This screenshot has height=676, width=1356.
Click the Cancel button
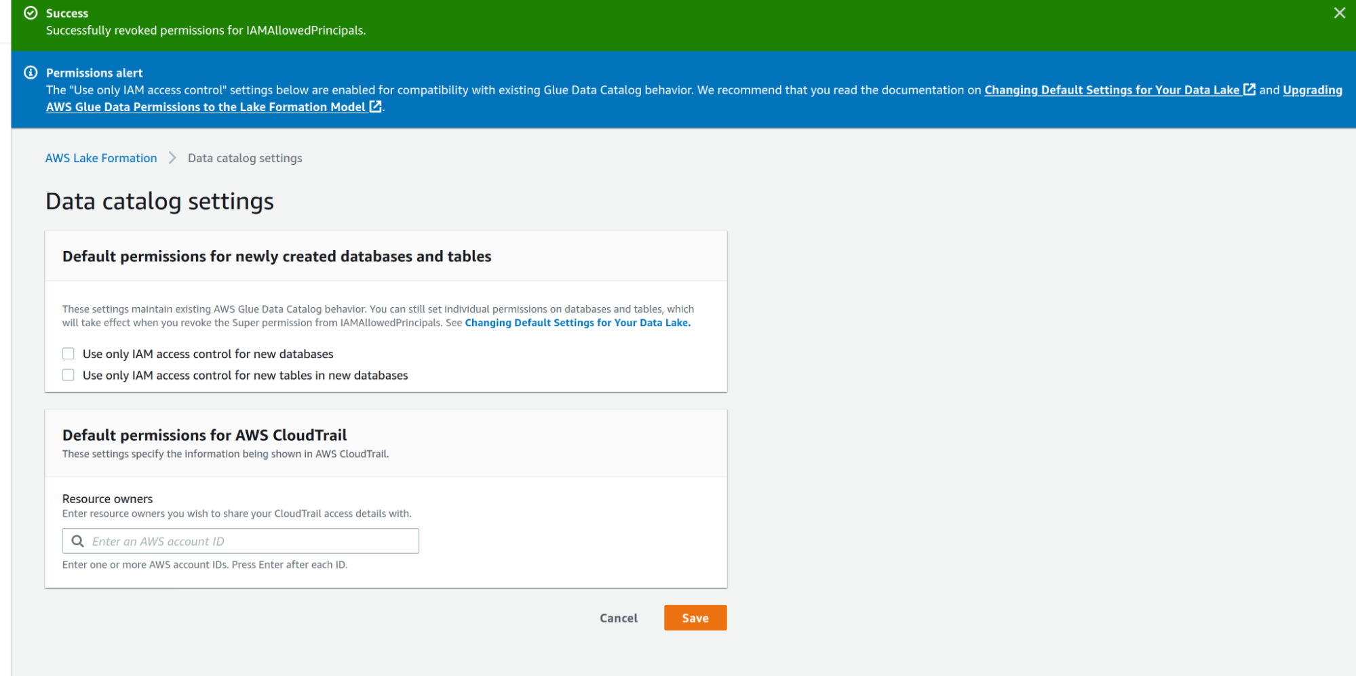(619, 618)
